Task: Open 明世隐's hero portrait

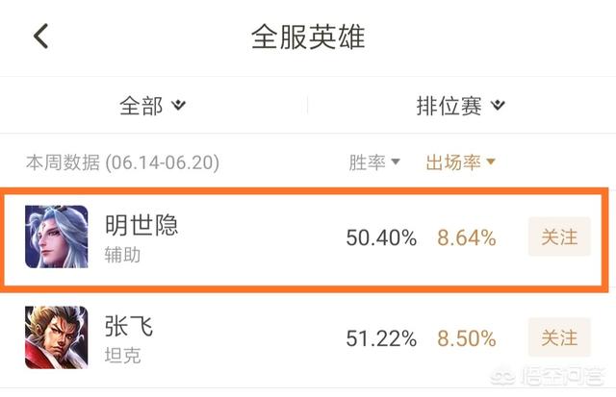Action: pos(57,236)
